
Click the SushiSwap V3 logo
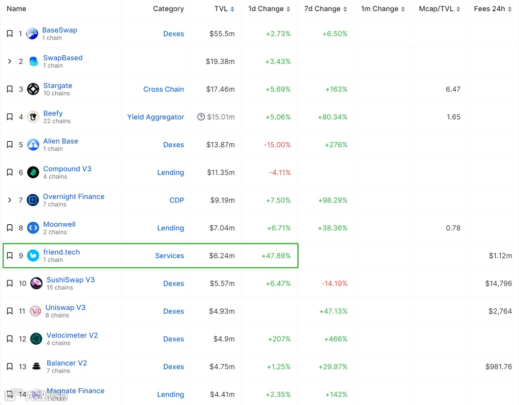[36, 283]
